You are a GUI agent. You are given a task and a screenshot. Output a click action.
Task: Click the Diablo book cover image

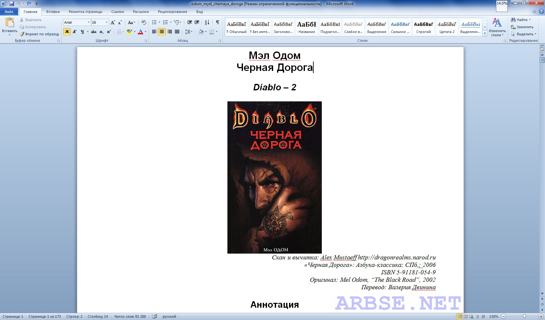tap(274, 177)
